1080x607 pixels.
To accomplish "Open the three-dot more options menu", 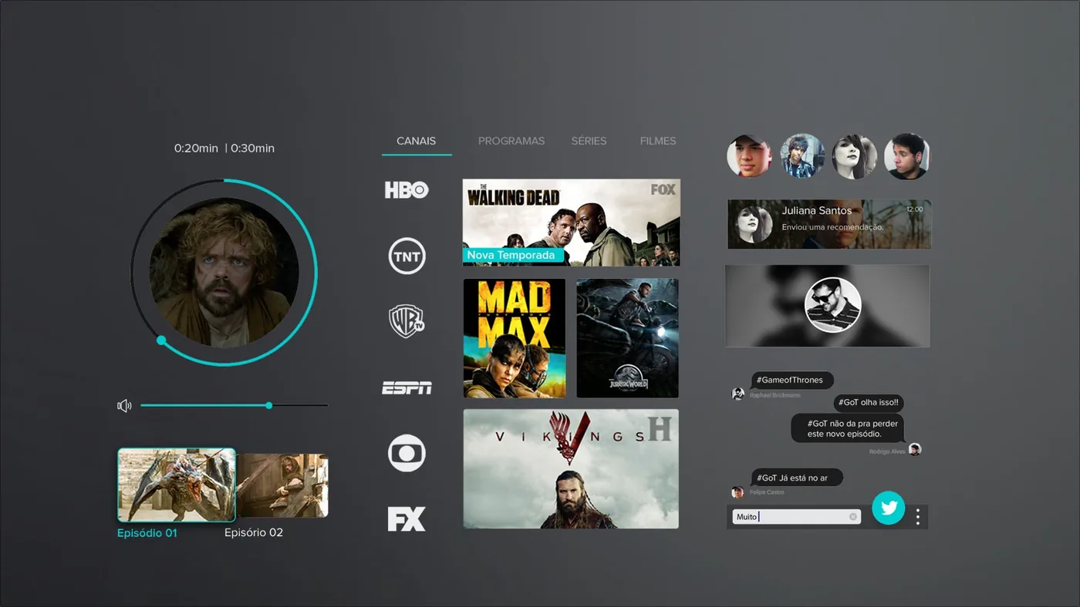I will tap(917, 517).
